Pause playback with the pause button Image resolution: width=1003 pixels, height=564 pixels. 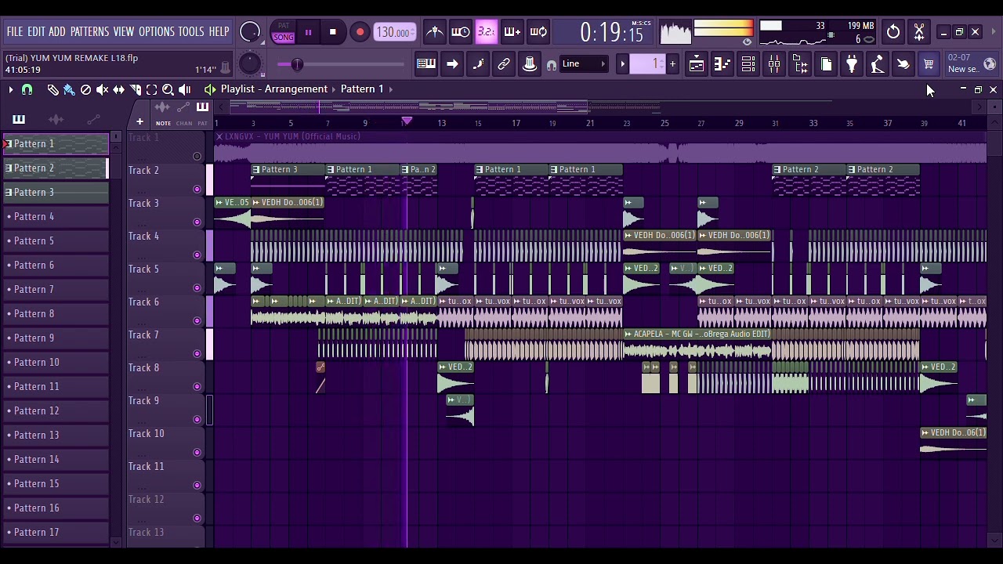click(x=308, y=33)
